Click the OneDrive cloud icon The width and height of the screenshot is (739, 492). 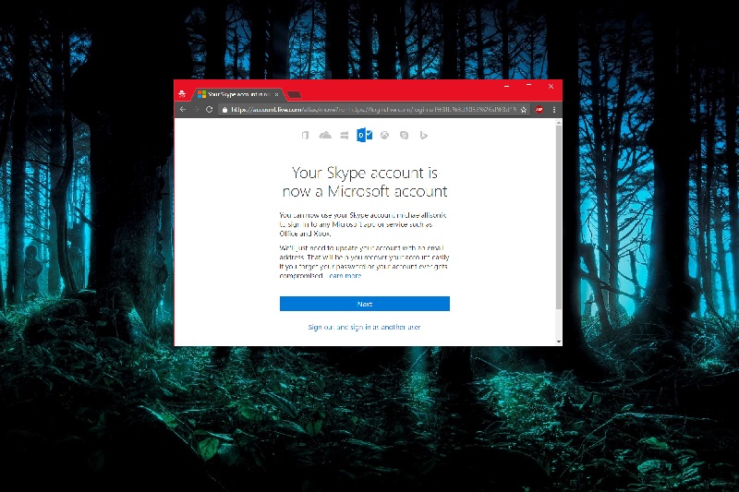[325, 135]
